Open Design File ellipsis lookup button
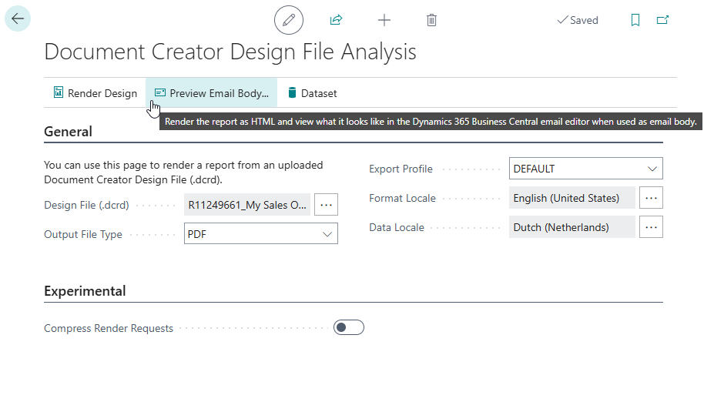The width and height of the screenshot is (714, 412). tap(326, 205)
